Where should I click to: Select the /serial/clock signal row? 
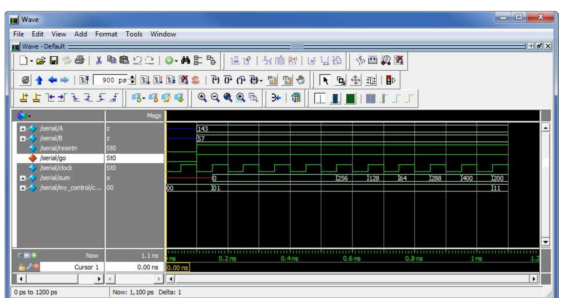60,168
